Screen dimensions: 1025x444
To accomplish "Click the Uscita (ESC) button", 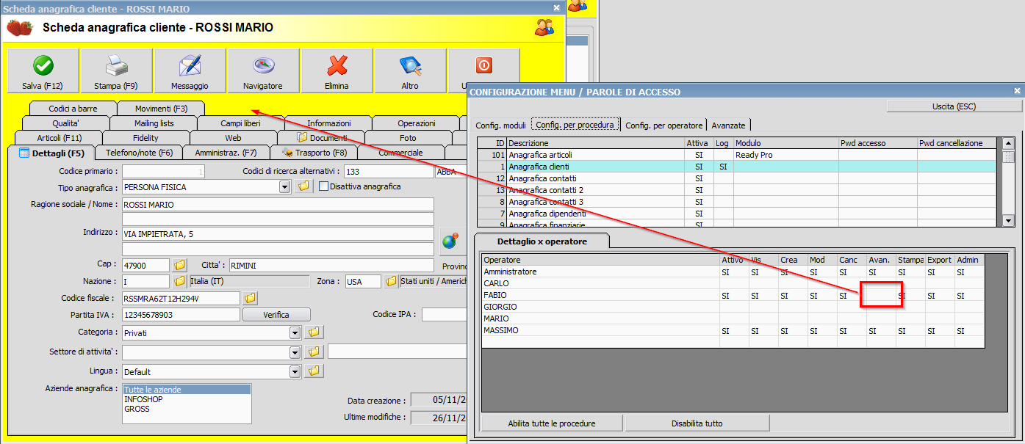I will click(954, 106).
